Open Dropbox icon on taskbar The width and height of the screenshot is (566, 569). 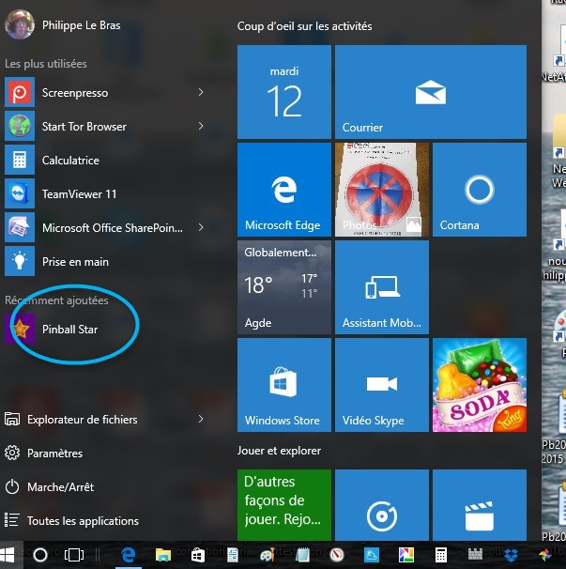pyautogui.click(x=512, y=555)
